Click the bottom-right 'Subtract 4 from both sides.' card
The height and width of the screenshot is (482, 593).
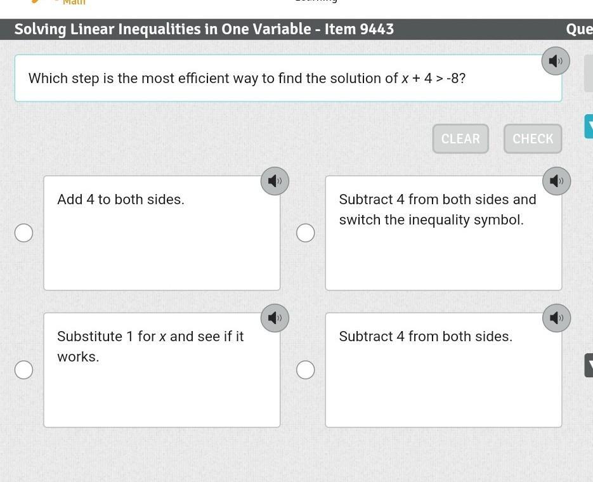[x=443, y=370]
